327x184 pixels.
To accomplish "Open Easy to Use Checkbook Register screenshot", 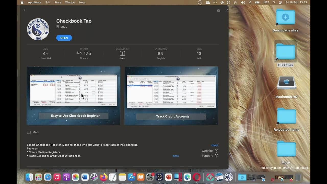I will 73,96.
